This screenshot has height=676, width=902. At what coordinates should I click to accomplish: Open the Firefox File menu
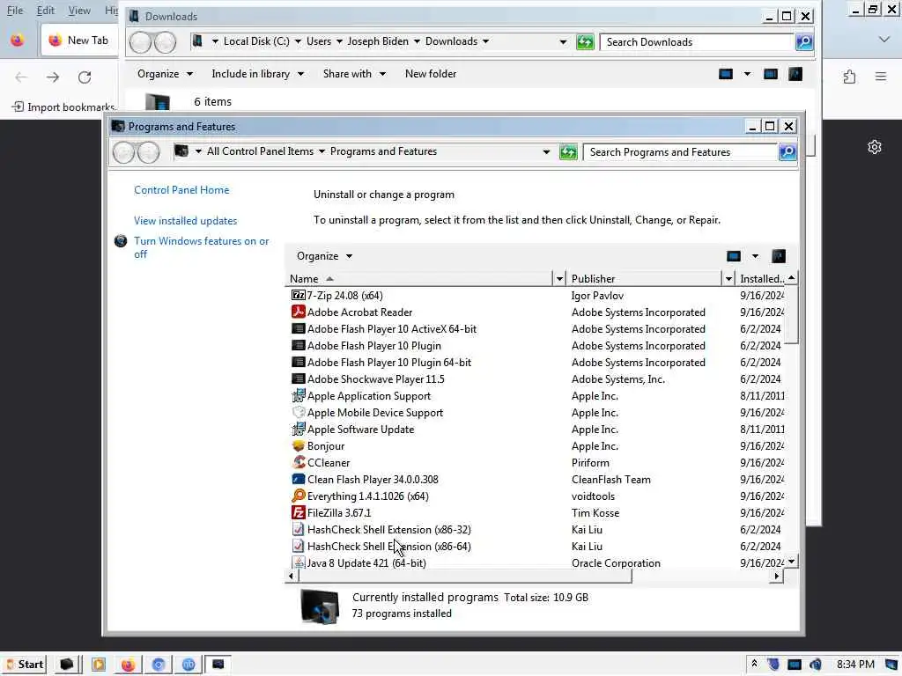(x=15, y=11)
